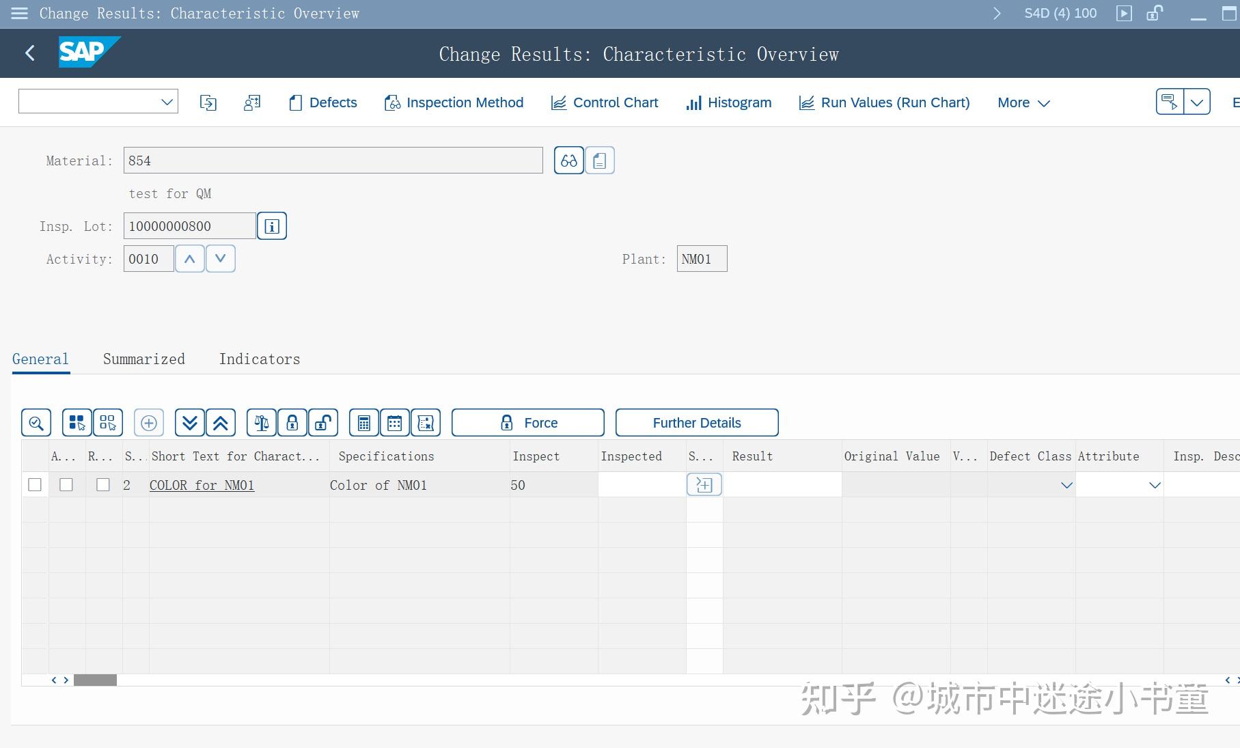Select the Indicators tab
This screenshot has height=748, width=1240.
pos(260,359)
